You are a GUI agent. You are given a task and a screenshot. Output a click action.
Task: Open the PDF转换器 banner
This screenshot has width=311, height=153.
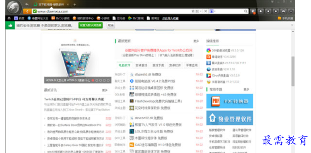229,101
